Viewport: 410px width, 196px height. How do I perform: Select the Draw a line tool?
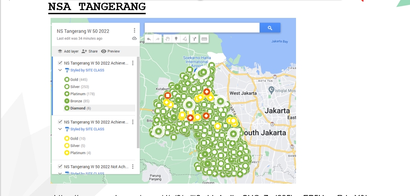185,39
